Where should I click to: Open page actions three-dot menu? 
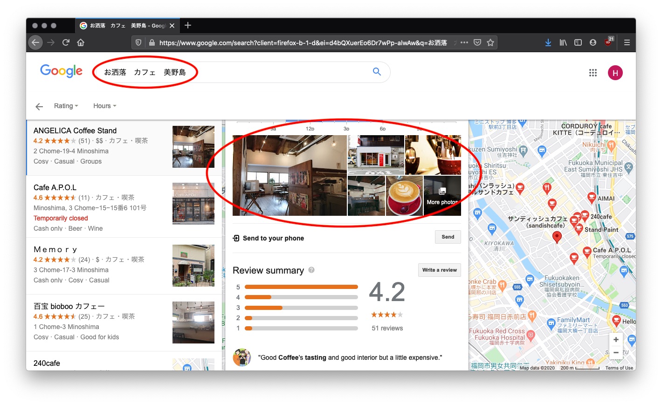click(x=464, y=42)
